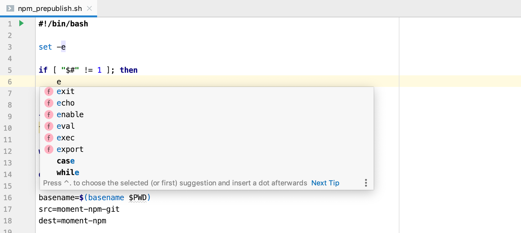Click the function icon beside echo

pyautogui.click(x=49, y=103)
